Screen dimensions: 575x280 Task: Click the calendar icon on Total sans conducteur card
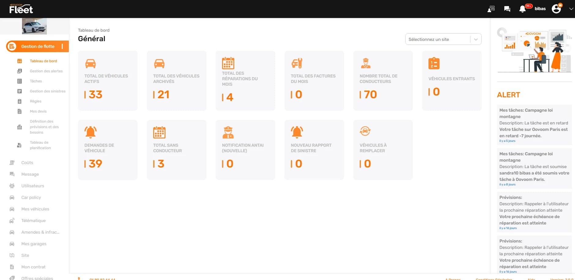click(159, 132)
